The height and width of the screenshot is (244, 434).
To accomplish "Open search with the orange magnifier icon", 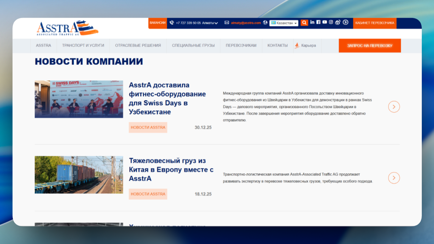I will [x=304, y=23].
